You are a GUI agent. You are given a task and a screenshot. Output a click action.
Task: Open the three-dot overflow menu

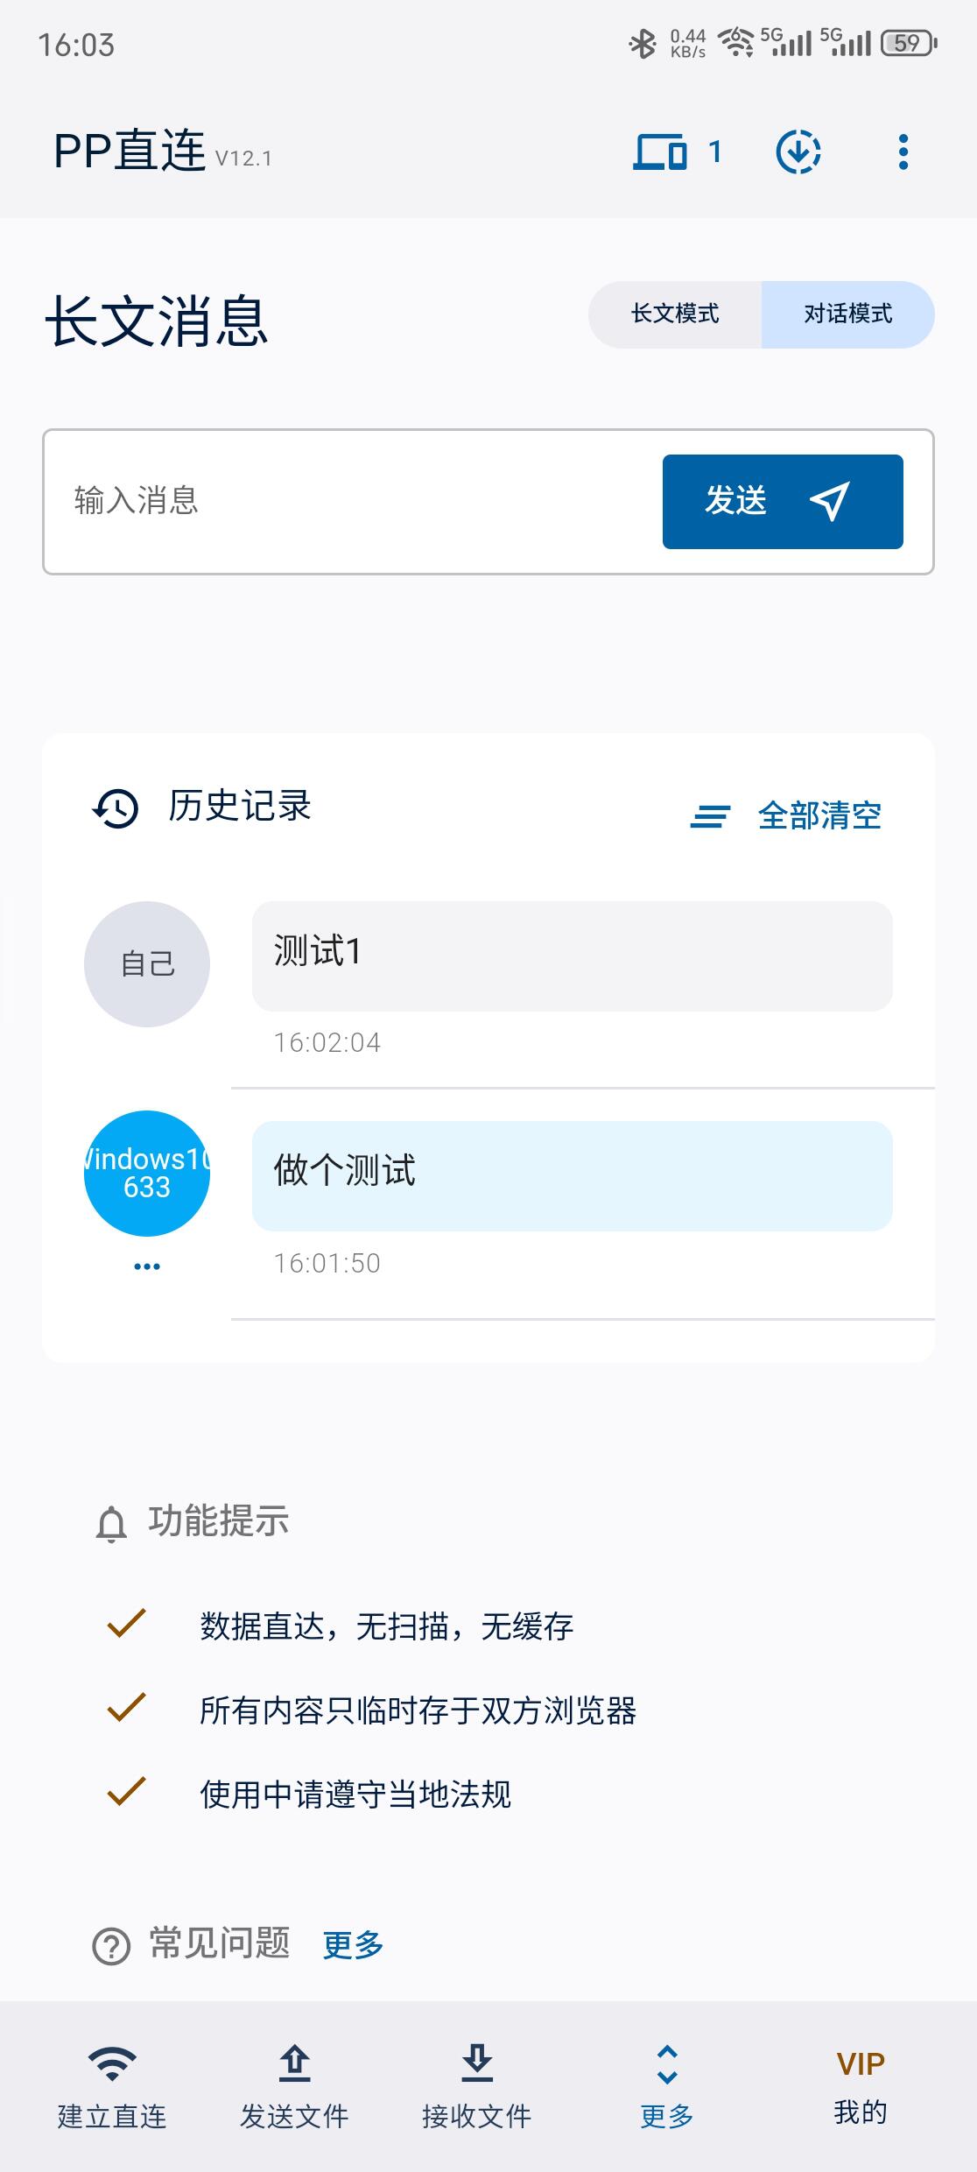click(x=903, y=152)
